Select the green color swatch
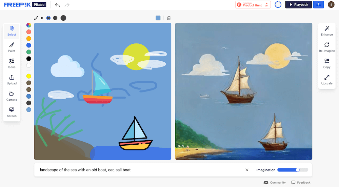The width and height of the screenshot is (339, 187). (29, 52)
